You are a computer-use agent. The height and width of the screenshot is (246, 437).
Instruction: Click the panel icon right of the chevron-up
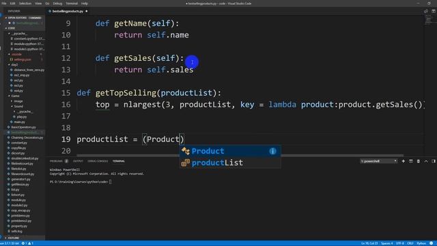[x=434, y=161]
